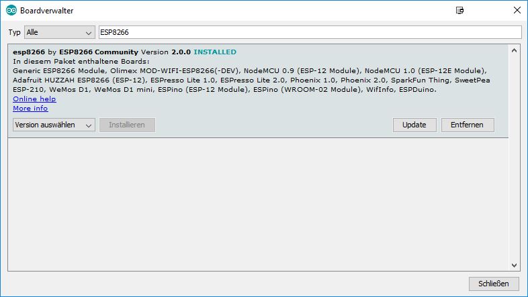Click the Arduino logo in title bar
528x297 pixels.
(11, 11)
